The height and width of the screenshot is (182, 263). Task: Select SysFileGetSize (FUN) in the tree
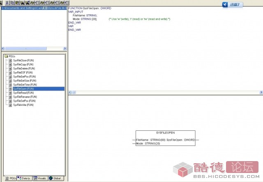25,81
